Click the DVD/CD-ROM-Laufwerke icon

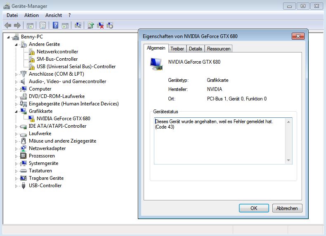coord(23,96)
